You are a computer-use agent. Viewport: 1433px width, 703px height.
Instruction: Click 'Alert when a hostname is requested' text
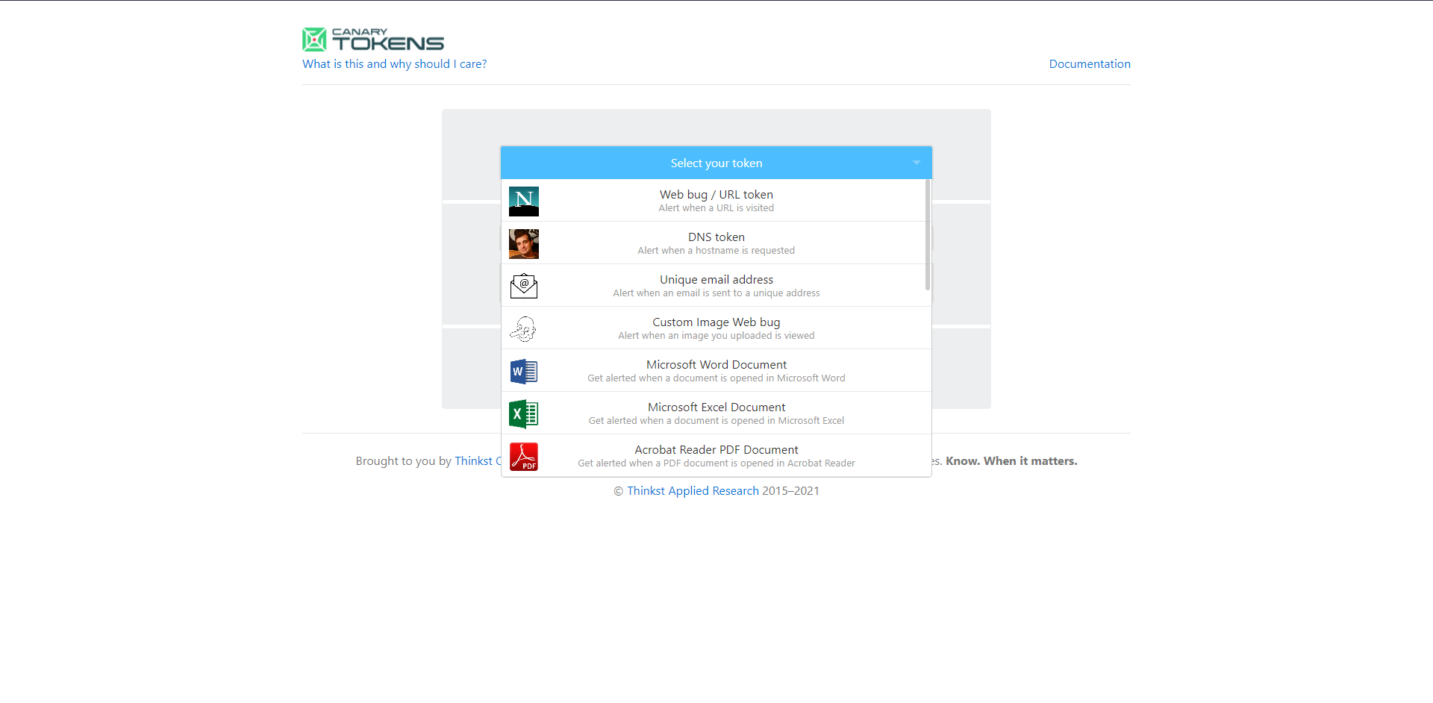click(x=716, y=251)
